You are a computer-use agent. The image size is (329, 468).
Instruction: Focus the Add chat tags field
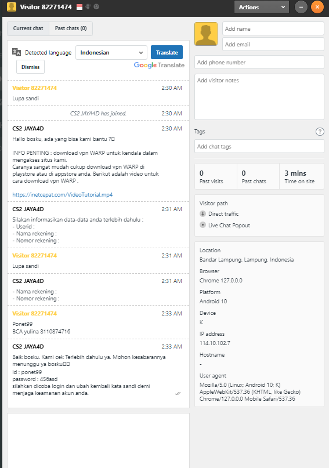click(x=259, y=146)
